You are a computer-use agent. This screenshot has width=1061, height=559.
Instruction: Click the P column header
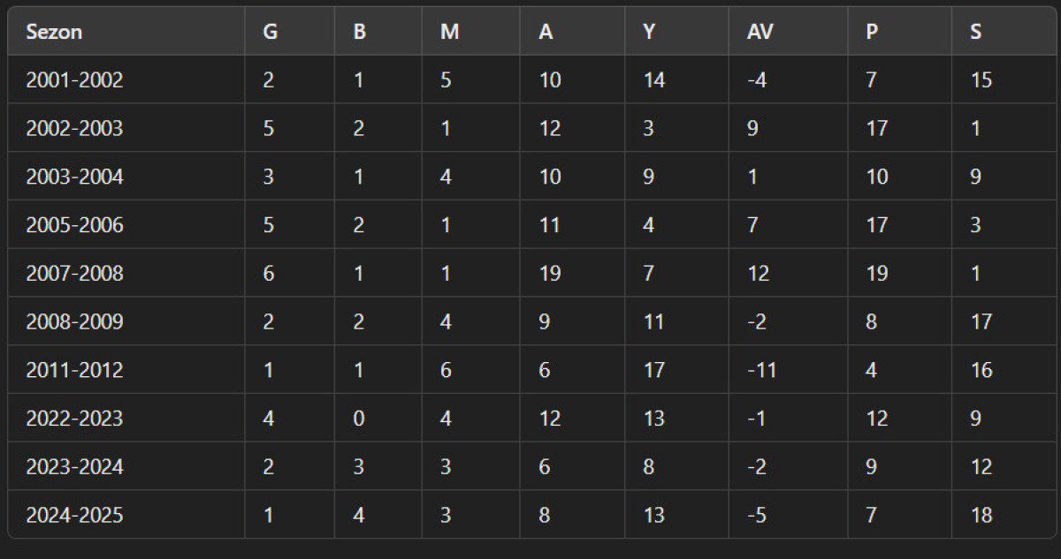tap(872, 32)
